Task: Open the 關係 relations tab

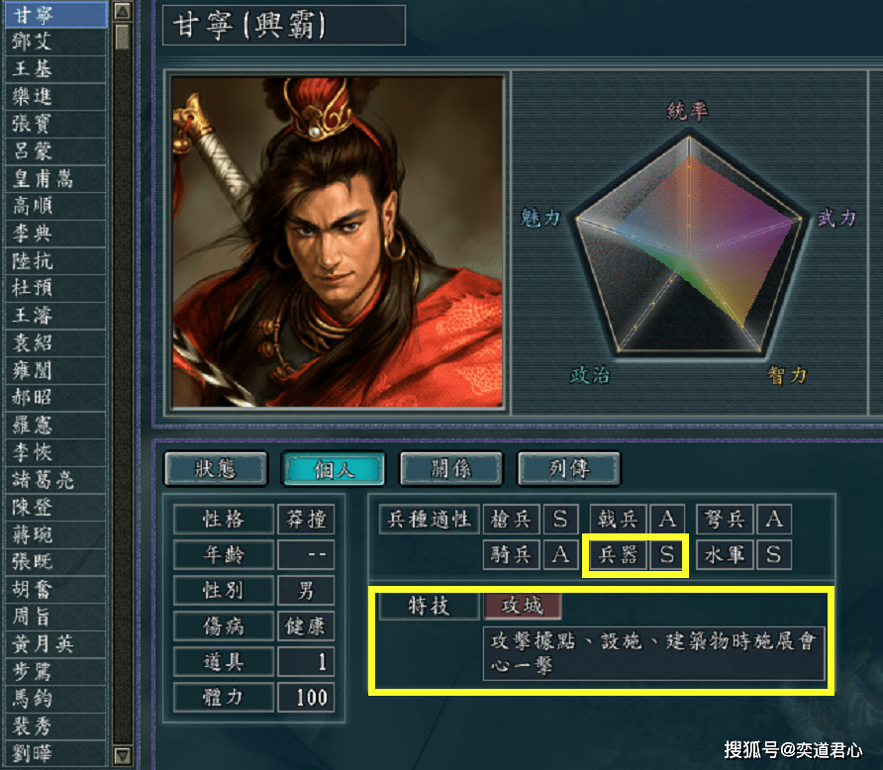Action: pos(451,468)
